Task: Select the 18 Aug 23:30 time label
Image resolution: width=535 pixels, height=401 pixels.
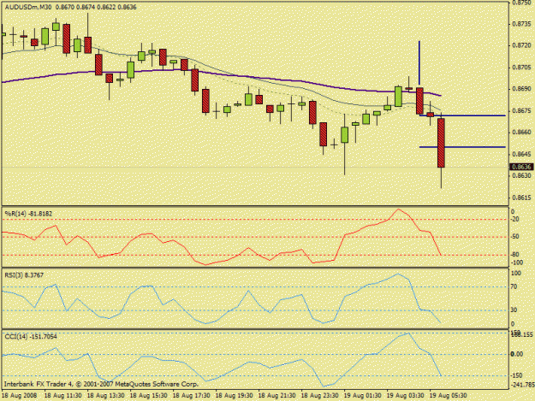Action: coord(319,396)
